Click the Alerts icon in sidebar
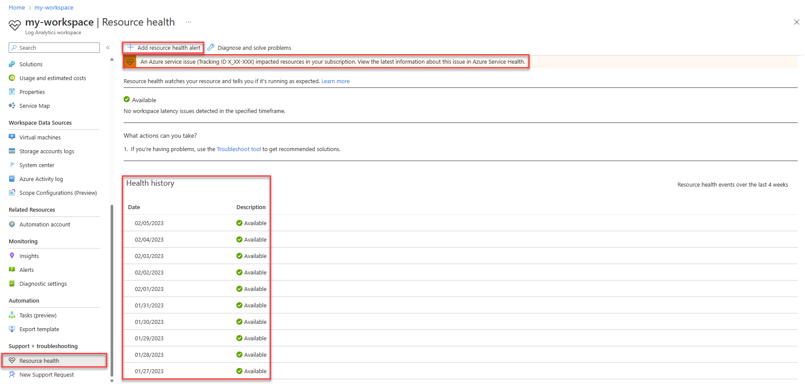The height and width of the screenshot is (384, 805). pyautogui.click(x=12, y=270)
